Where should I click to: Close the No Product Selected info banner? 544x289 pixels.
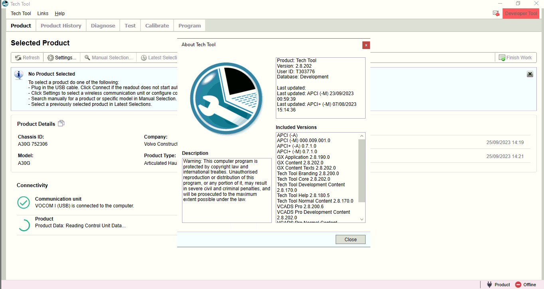tap(530, 74)
